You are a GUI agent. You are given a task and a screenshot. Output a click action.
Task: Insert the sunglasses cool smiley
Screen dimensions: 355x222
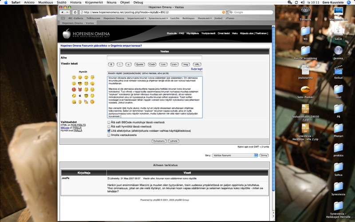pos(80,83)
